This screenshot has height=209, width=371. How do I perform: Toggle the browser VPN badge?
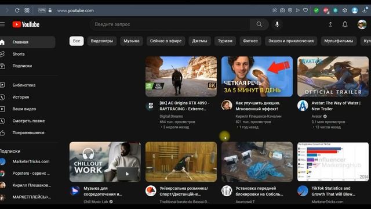(42, 10)
